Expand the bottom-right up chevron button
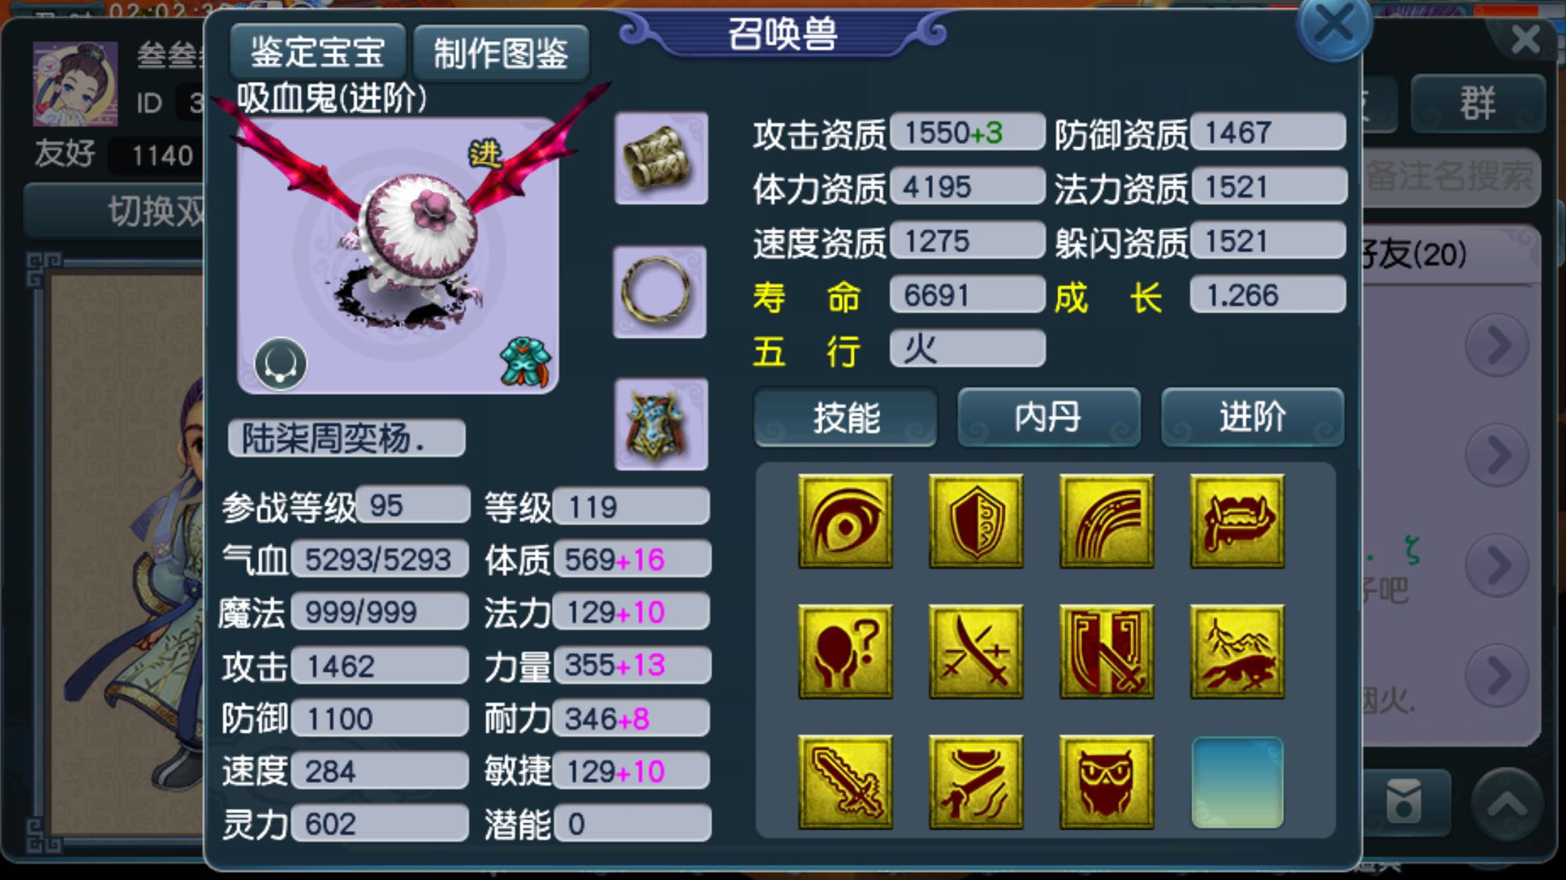The height and width of the screenshot is (880, 1566). coord(1507,804)
